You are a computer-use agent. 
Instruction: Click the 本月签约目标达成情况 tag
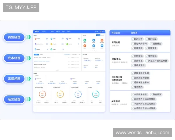(x=143, y=99)
